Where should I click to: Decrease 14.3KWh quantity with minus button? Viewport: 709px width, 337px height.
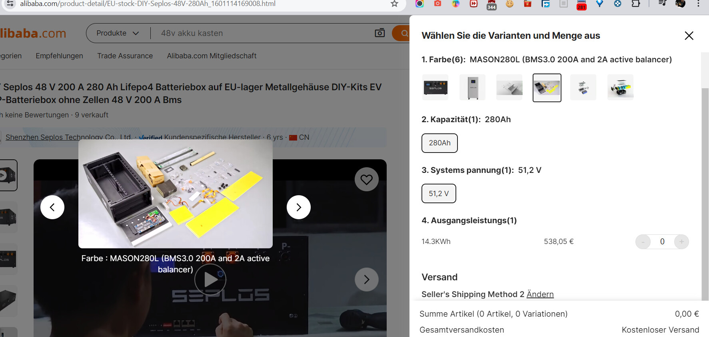tap(643, 242)
